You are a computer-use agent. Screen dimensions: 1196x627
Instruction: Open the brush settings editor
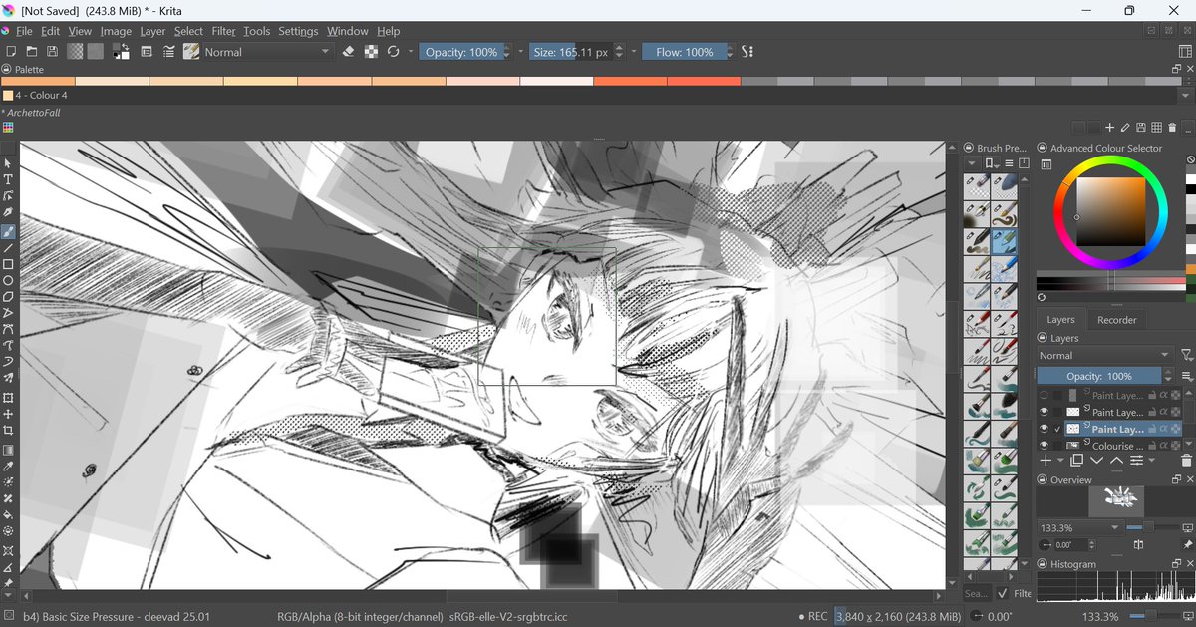pos(149,52)
